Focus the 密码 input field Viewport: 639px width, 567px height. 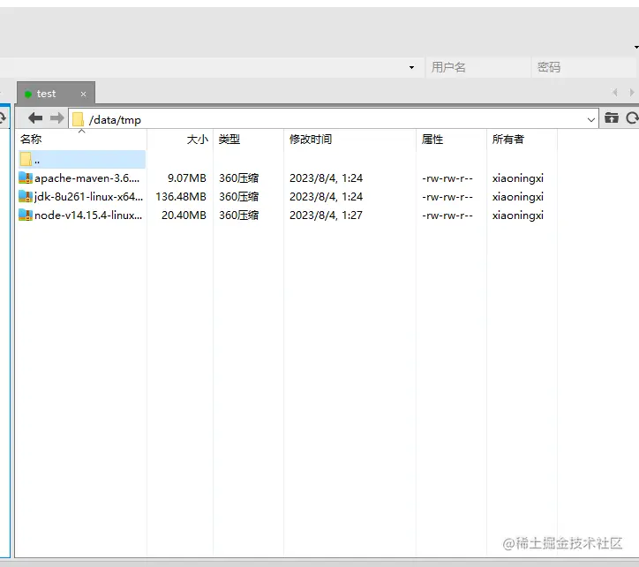[x=583, y=67]
